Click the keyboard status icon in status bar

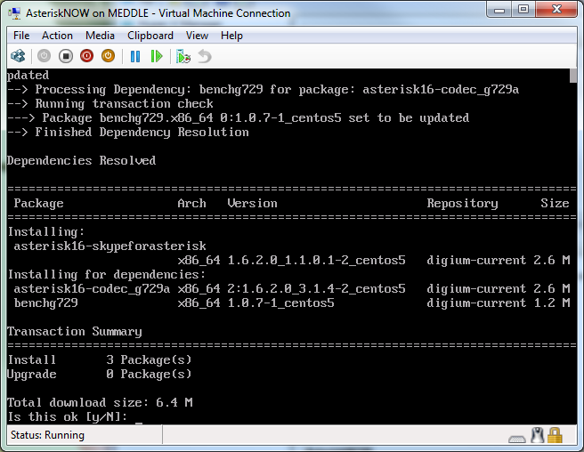517,439
